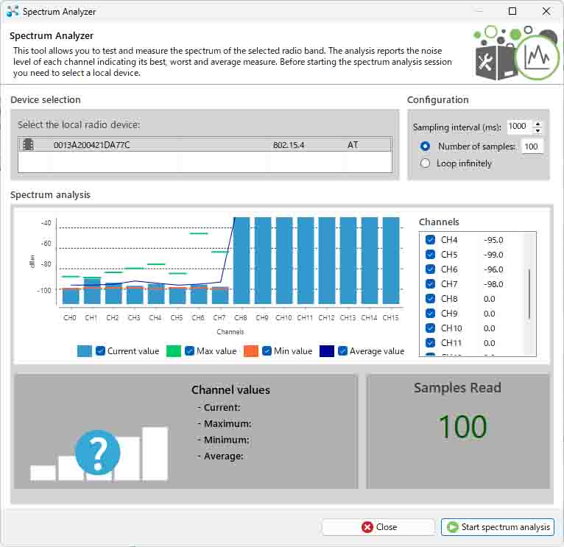Click the question mark signal icon
The height and width of the screenshot is (547, 564).
pos(97,453)
